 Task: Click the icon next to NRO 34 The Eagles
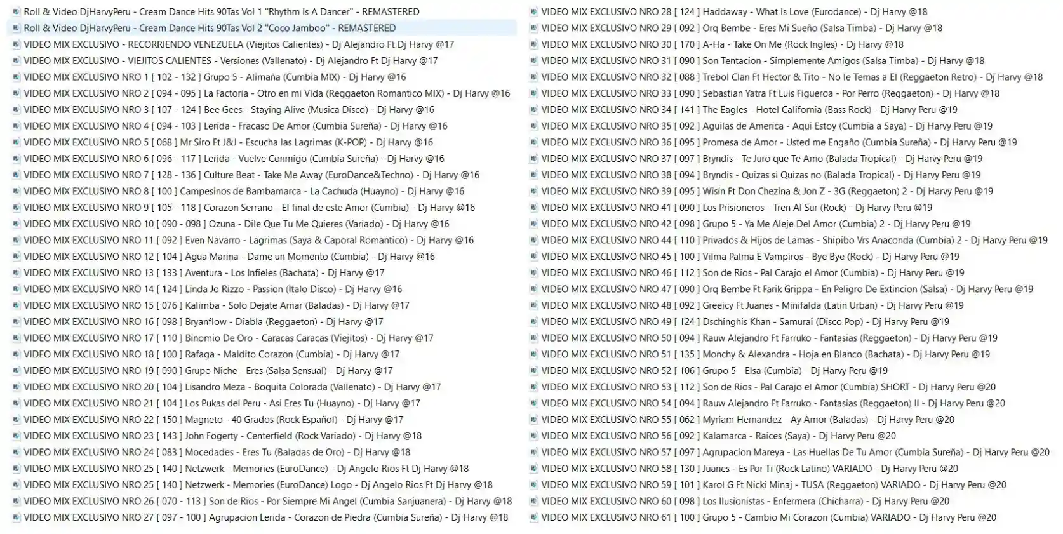(534, 109)
